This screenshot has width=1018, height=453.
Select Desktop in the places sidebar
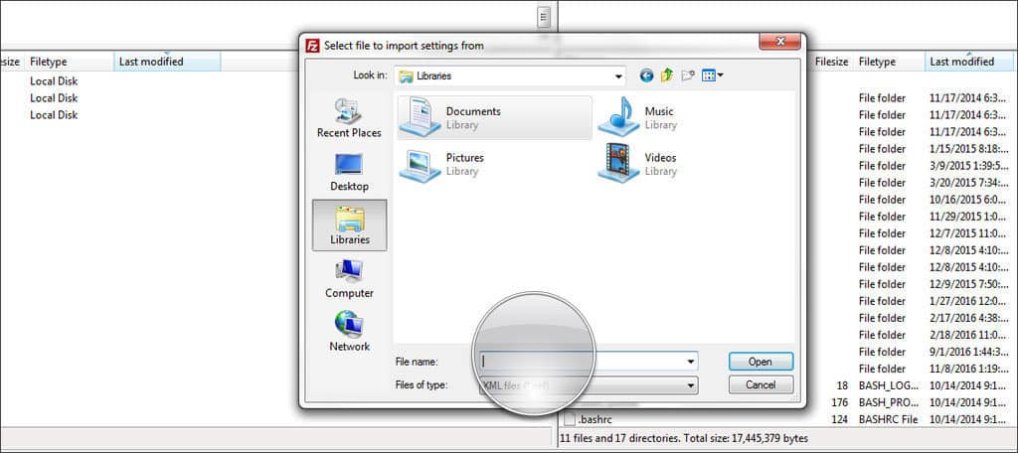[349, 172]
